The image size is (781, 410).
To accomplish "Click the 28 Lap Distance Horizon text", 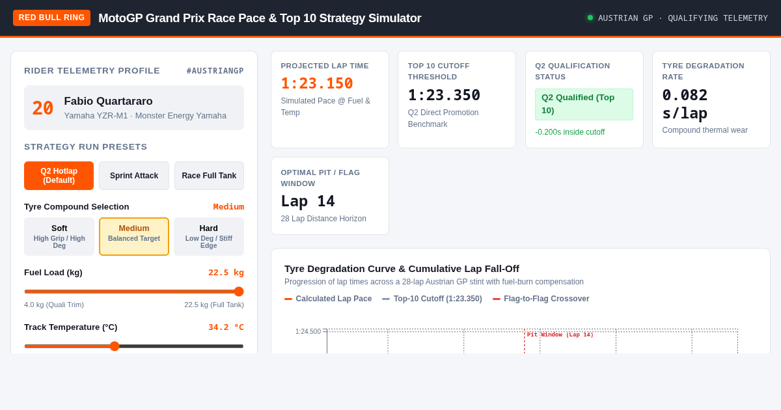I will (x=323, y=219).
